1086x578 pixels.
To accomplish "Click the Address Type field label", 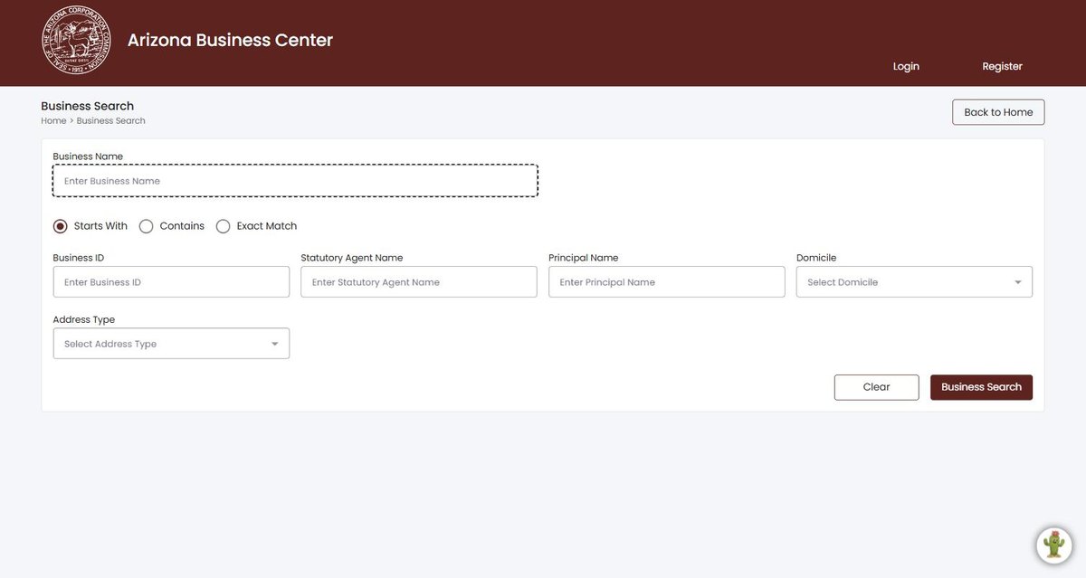I will point(84,320).
